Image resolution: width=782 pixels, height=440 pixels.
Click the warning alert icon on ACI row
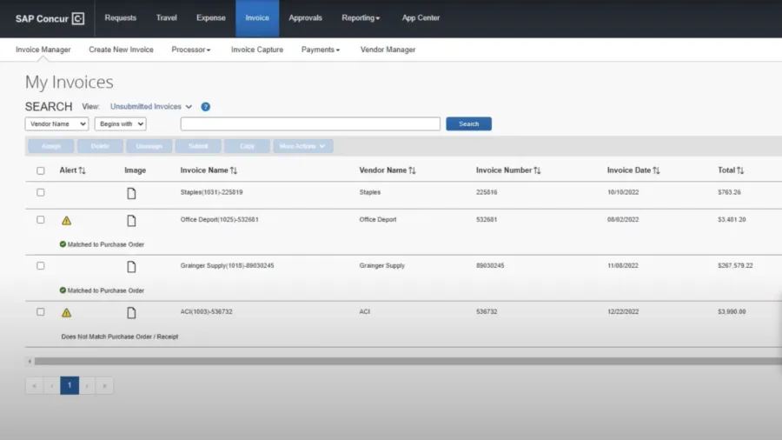(x=66, y=313)
